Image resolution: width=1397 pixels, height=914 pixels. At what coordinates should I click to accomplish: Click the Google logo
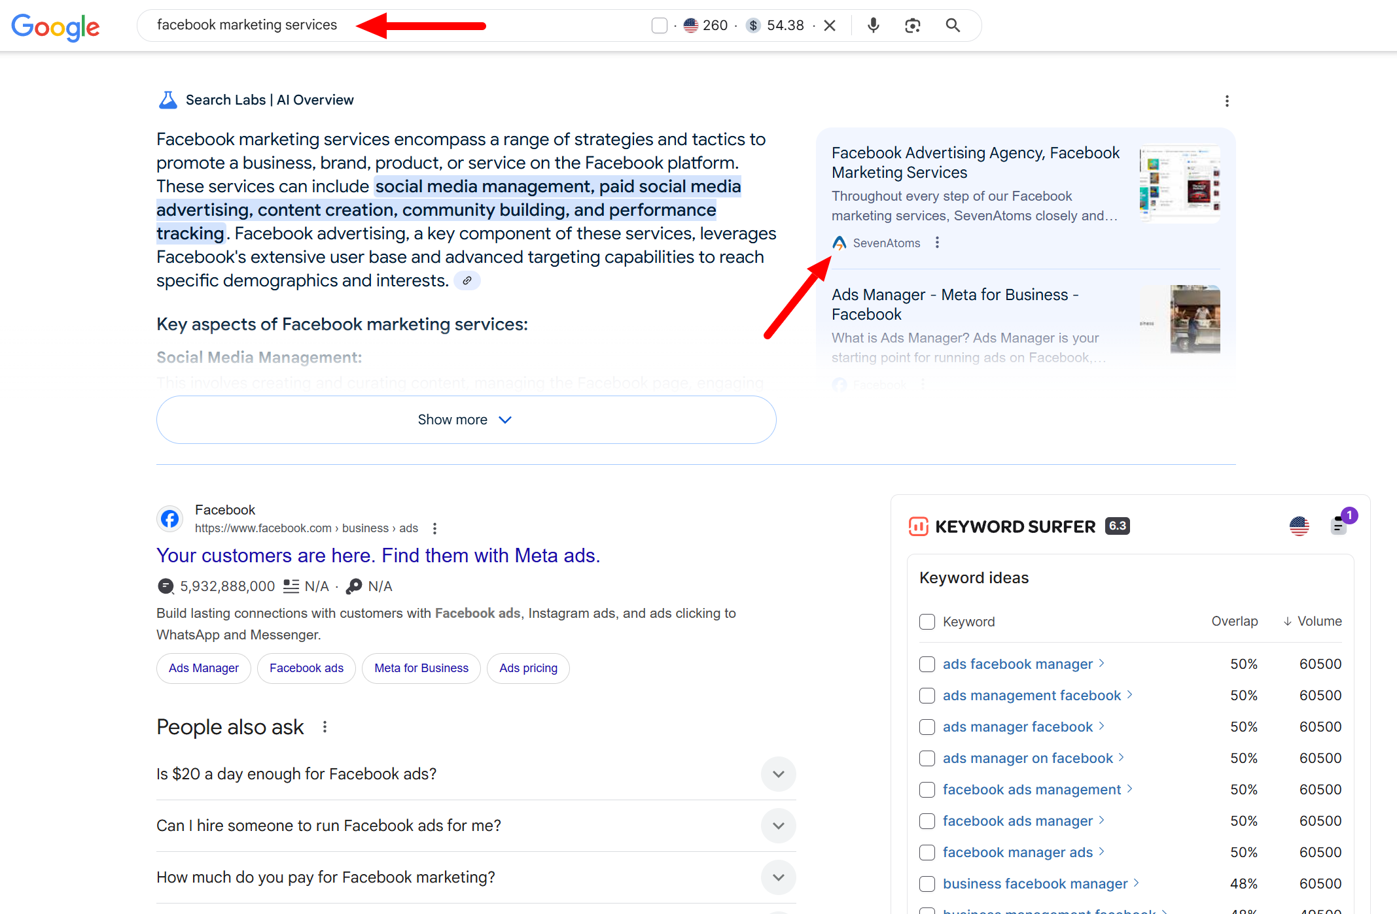pos(56,27)
